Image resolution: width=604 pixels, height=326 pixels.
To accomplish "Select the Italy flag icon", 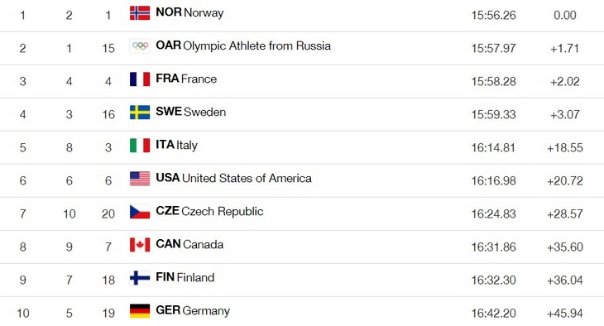I will [140, 146].
